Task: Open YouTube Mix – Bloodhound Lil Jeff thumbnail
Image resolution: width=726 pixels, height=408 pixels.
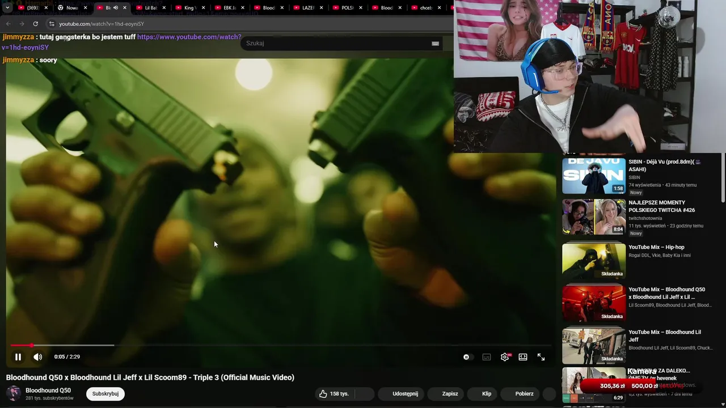Action: click(x=594, y=346)
